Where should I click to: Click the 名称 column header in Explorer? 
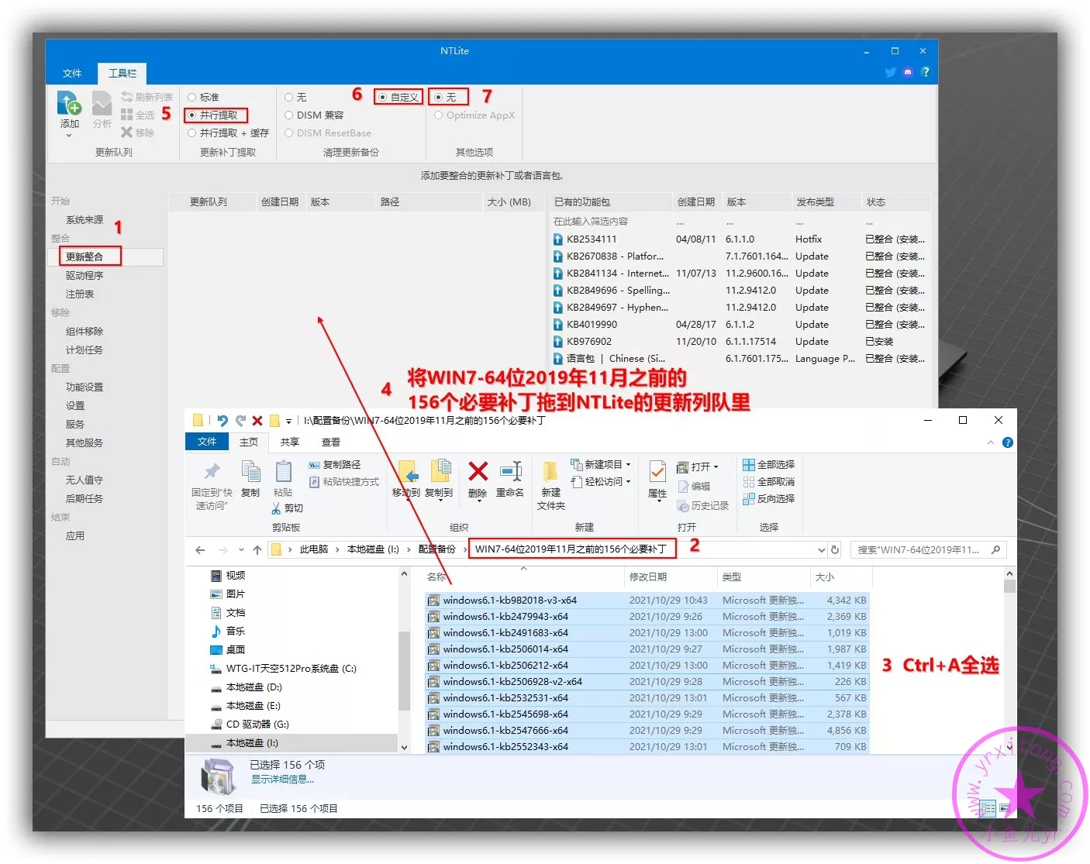tap(523, 577)
